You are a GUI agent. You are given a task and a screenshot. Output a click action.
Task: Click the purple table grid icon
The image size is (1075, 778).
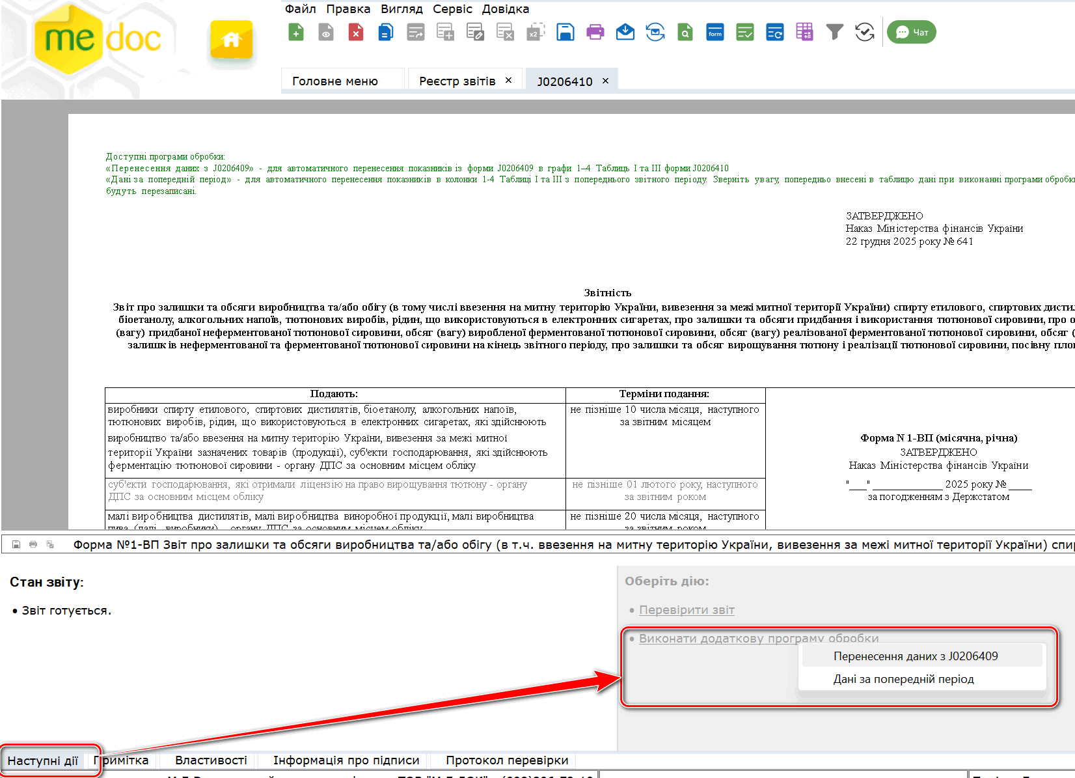[804, 32]
